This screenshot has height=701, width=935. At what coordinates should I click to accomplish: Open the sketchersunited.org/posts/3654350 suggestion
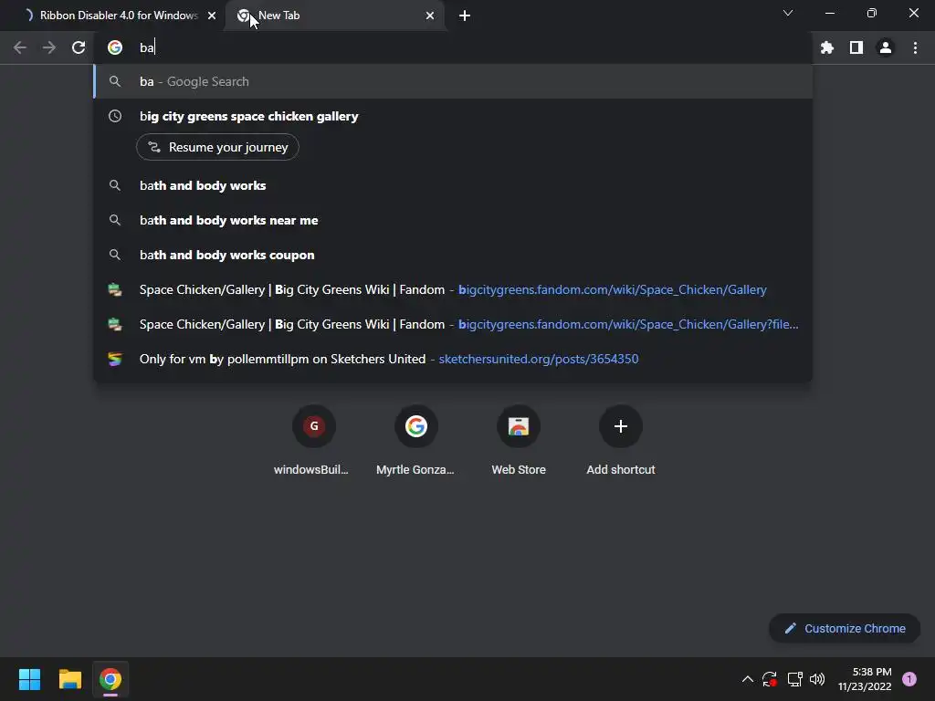click(453, 359)
